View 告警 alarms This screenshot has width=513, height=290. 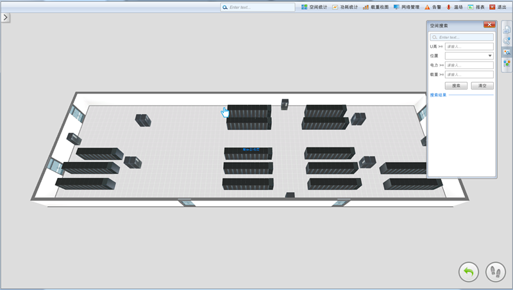(432, 7)
